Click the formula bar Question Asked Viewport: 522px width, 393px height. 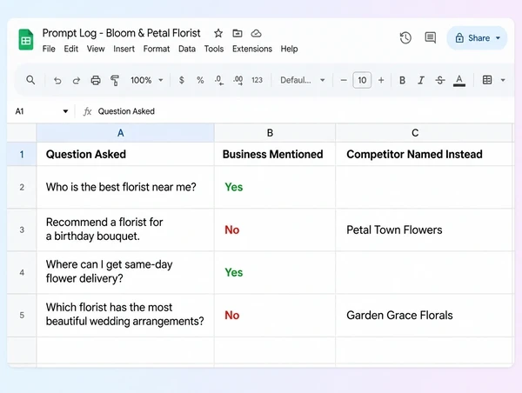coord(126,111)
